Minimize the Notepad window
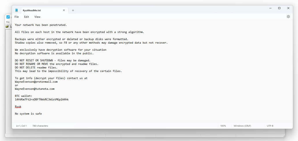Screen dimensions: 298x141 pos(270,8)
